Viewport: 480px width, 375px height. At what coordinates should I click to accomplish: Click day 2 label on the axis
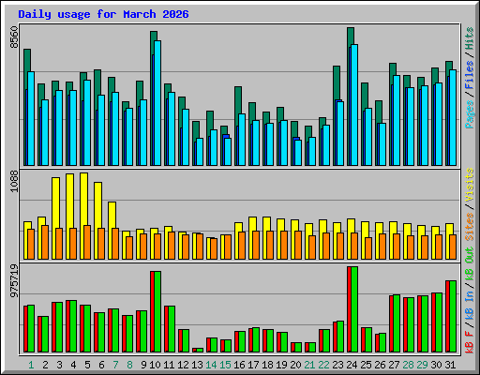click(x=45, y=365)
